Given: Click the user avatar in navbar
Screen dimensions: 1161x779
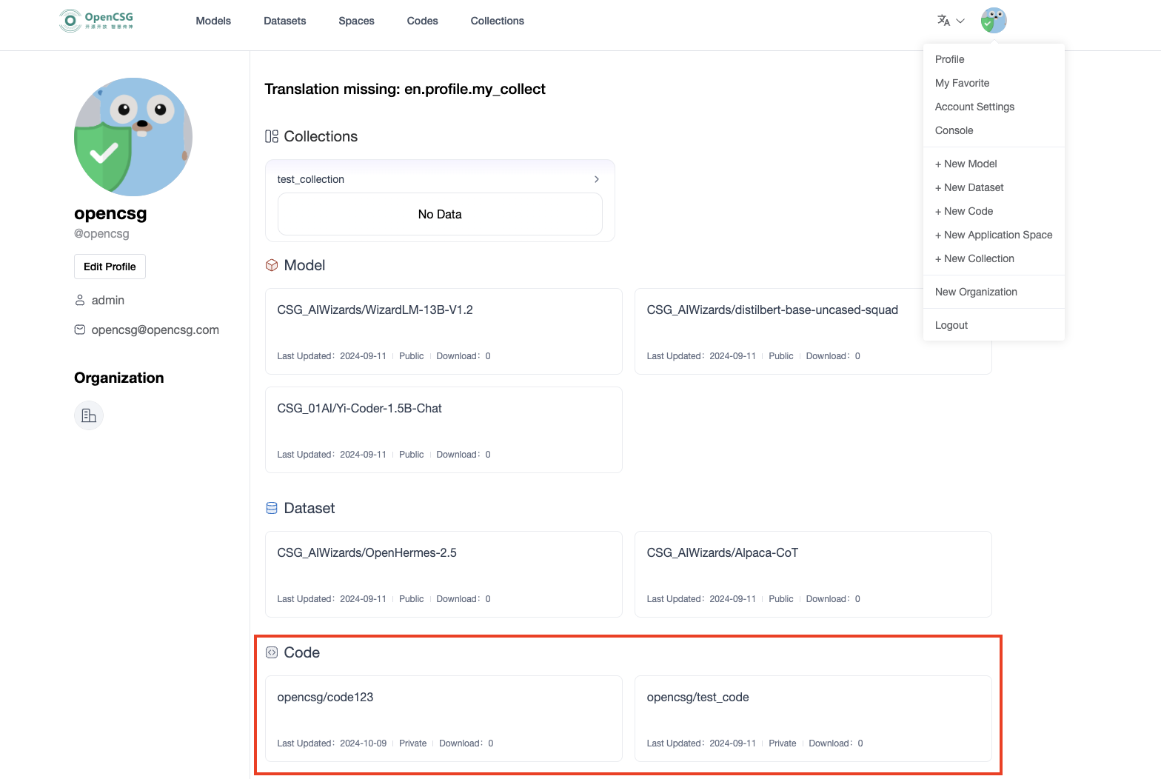Looking at the screenshot, I should pos(993,21).
